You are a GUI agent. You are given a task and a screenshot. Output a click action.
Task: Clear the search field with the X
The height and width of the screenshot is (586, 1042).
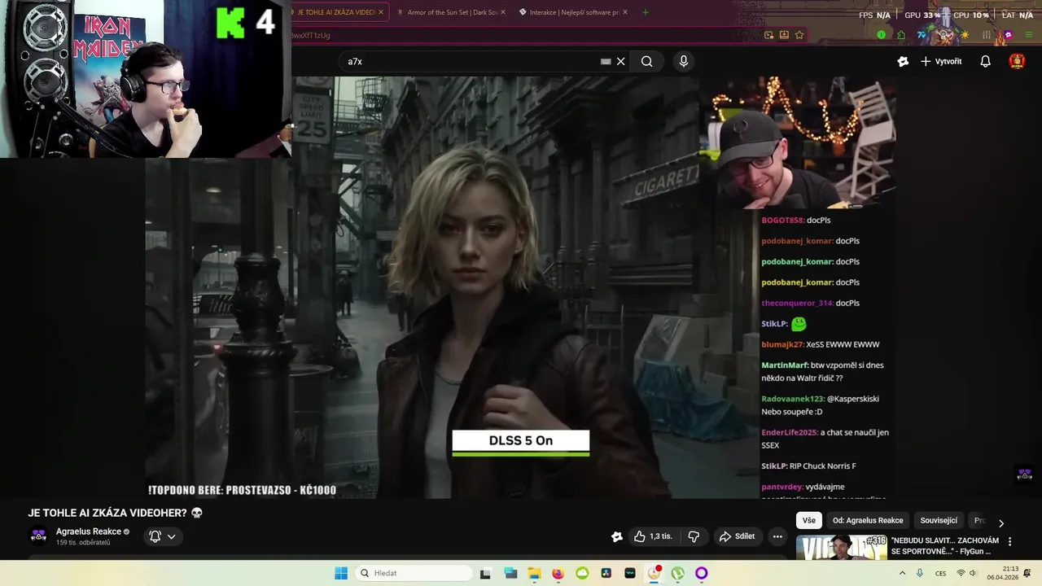(x=620, y=61)
